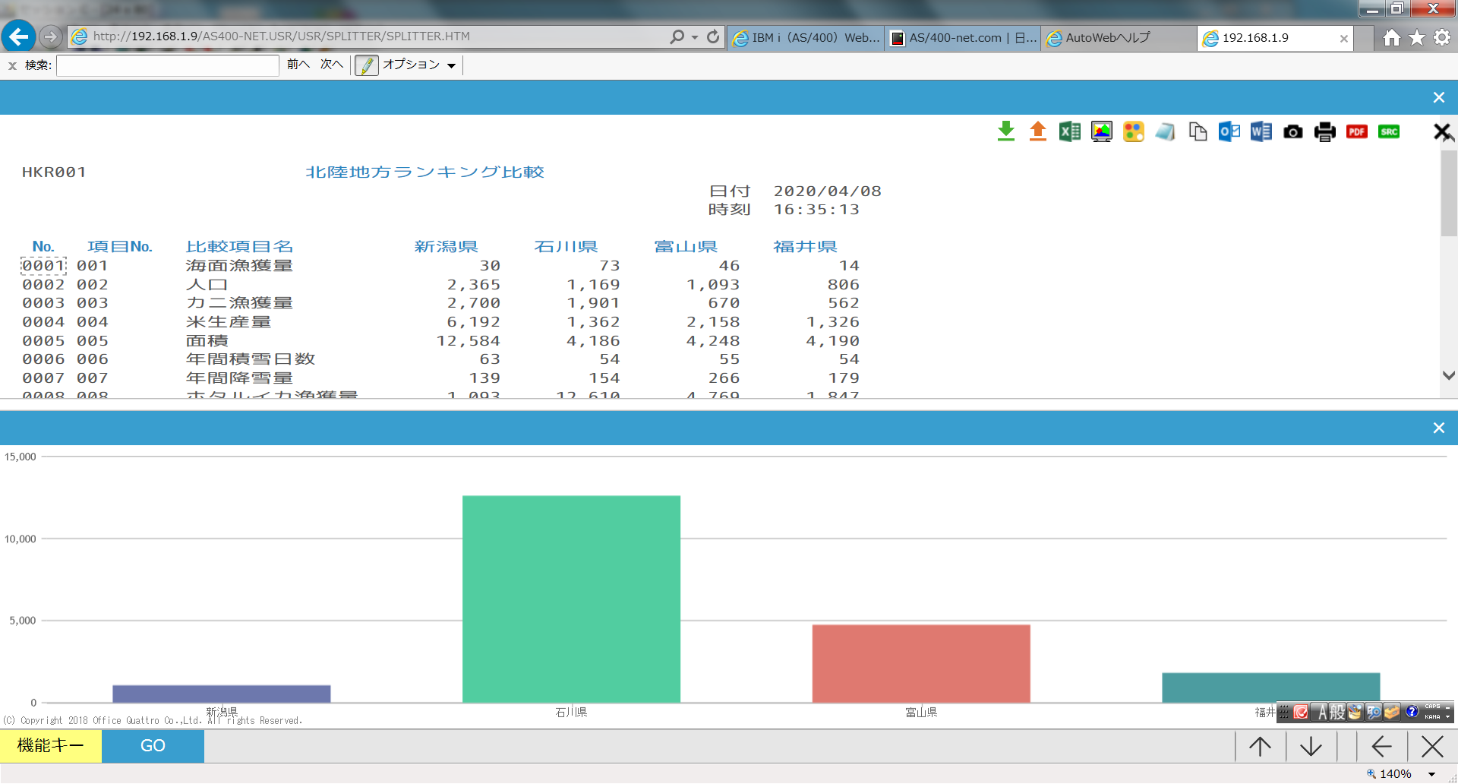Toggle the KANA lock indicator

click(1432, 716)
